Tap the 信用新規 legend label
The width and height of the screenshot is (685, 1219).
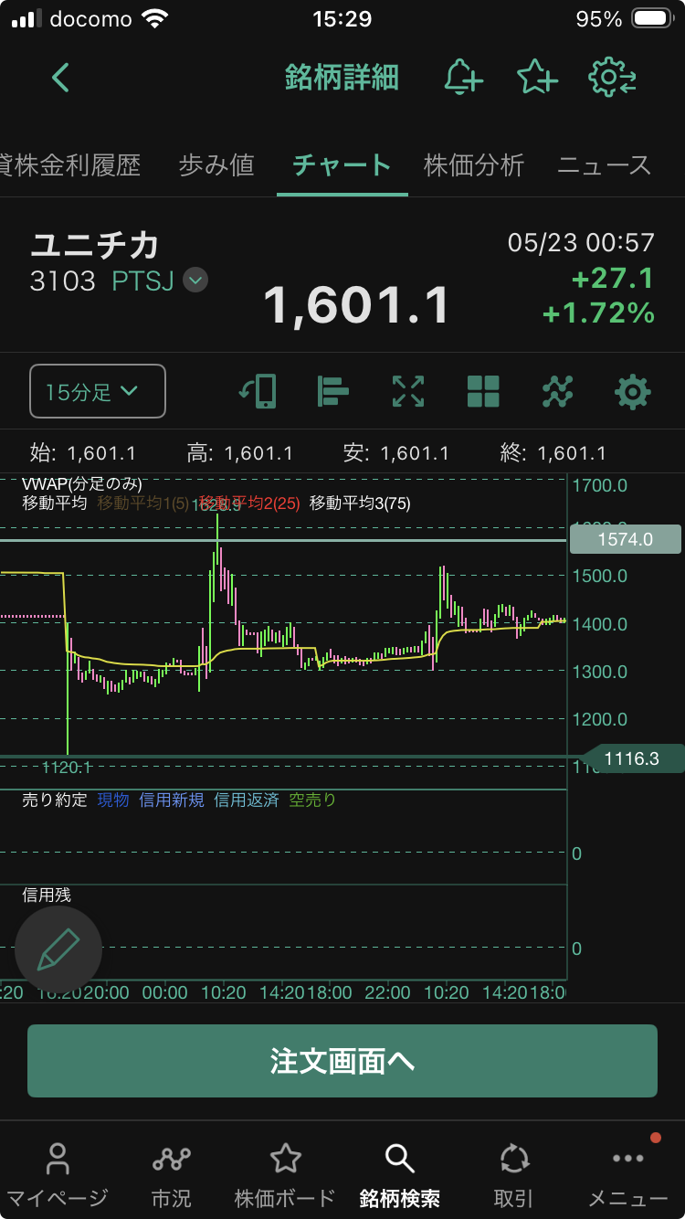tap(172, 800)
